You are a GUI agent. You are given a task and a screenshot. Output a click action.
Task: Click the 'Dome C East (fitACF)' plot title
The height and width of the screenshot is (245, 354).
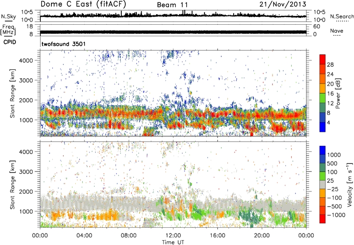tap(83, 4)
